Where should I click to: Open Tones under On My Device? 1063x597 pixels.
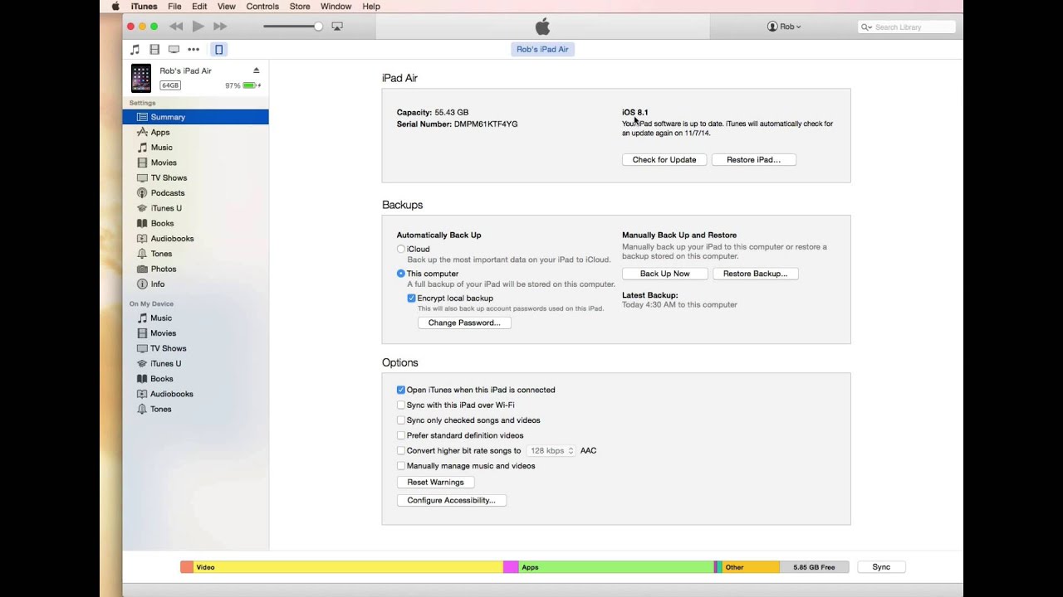[160, 409]
